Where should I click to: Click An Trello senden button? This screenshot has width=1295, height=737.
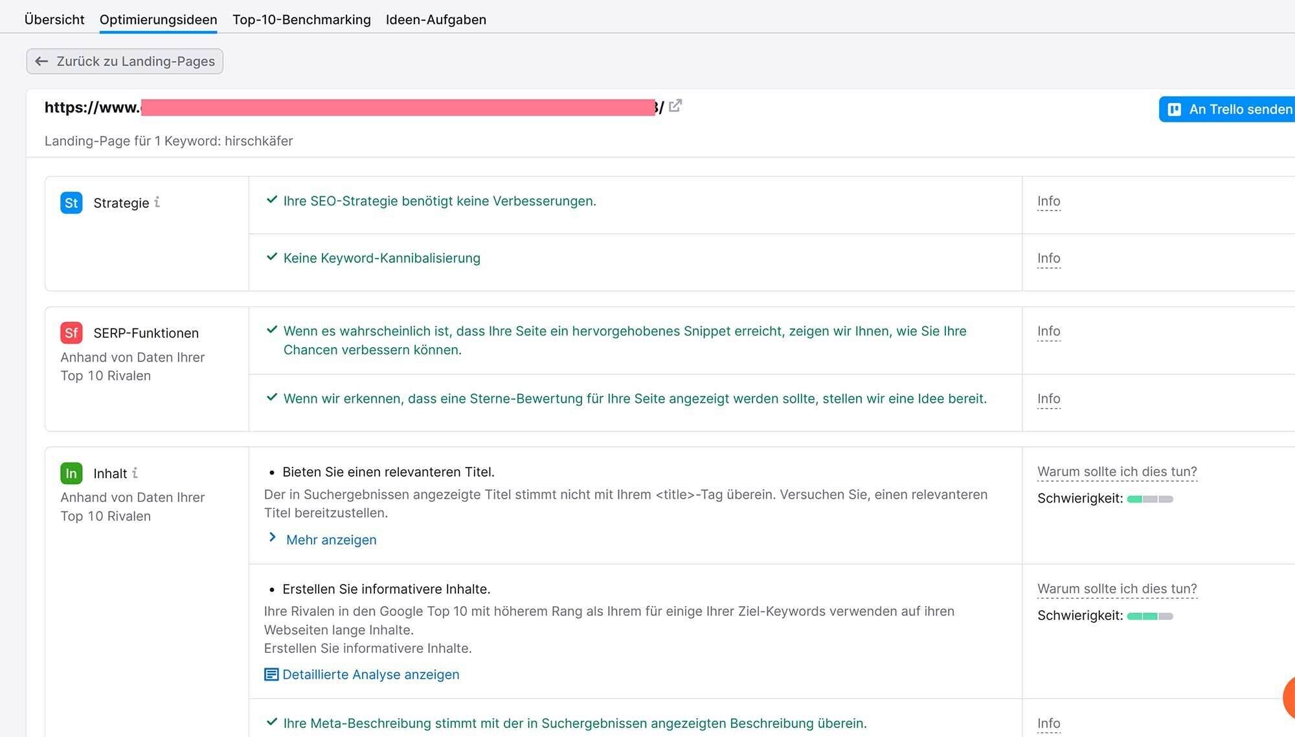click(1230, 109)
